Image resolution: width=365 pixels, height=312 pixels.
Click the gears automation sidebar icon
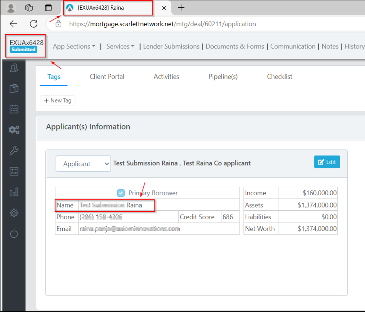coord(14,130)
